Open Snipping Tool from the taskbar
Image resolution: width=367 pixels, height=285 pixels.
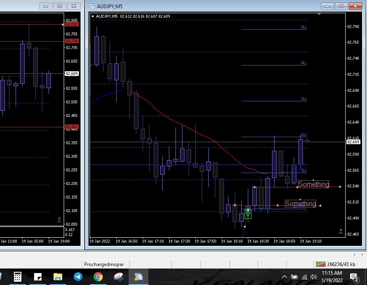click(x=118, y=277)
